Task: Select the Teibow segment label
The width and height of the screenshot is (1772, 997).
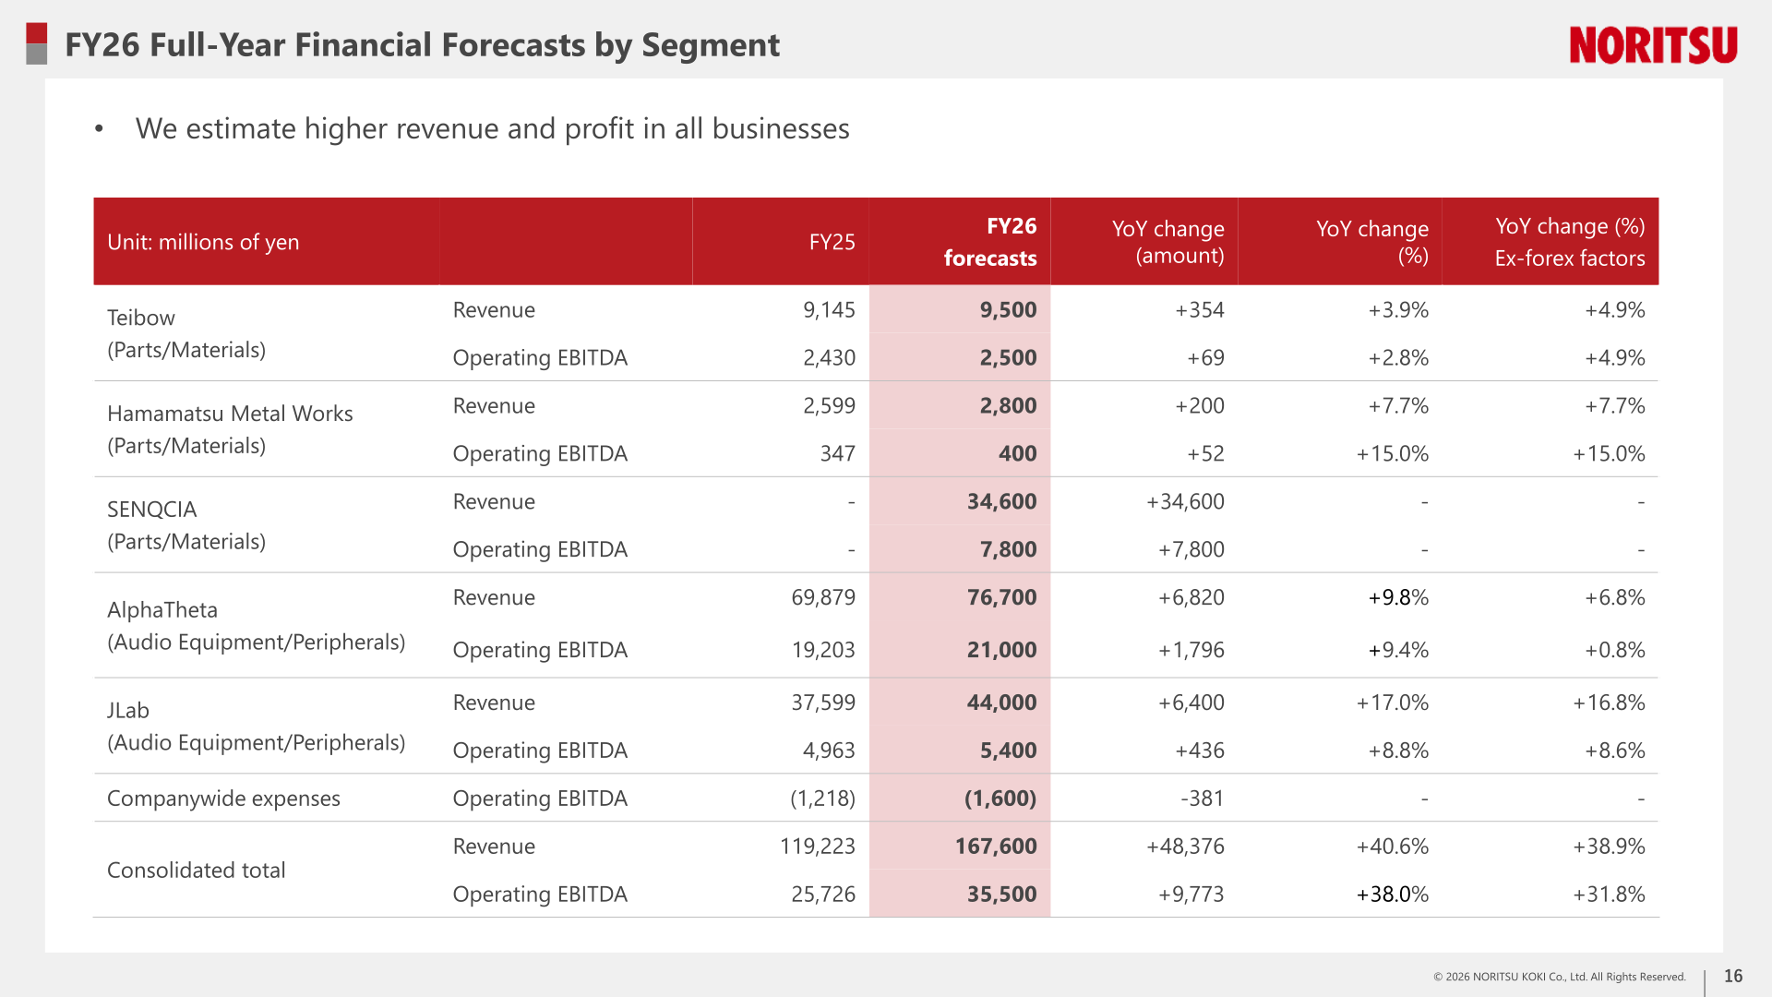Action: [x=186, y=333]
